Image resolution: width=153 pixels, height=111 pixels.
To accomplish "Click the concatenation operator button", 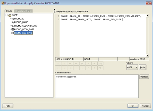I will click(x=70, y=68).
